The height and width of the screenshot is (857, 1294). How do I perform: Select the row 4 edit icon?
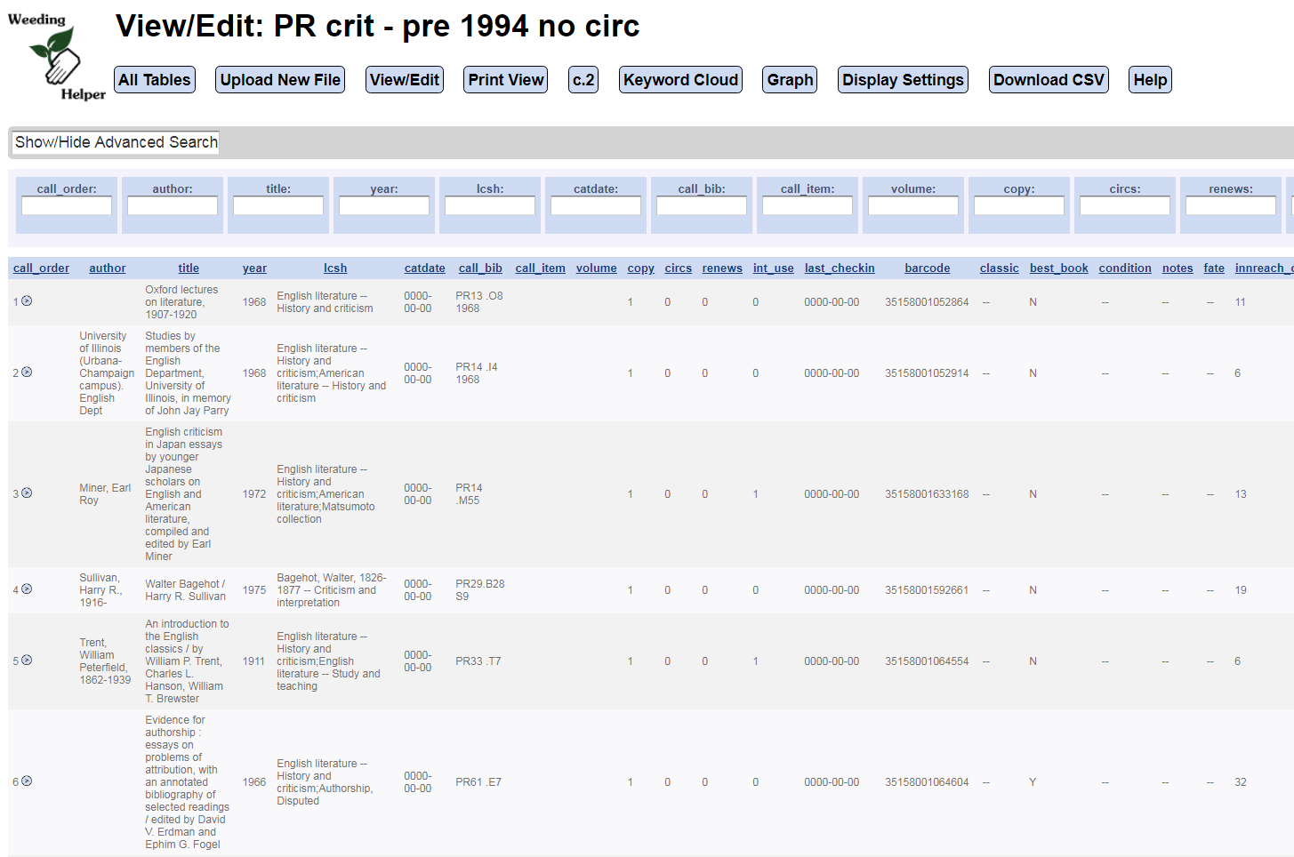click(x=27, y=589)
